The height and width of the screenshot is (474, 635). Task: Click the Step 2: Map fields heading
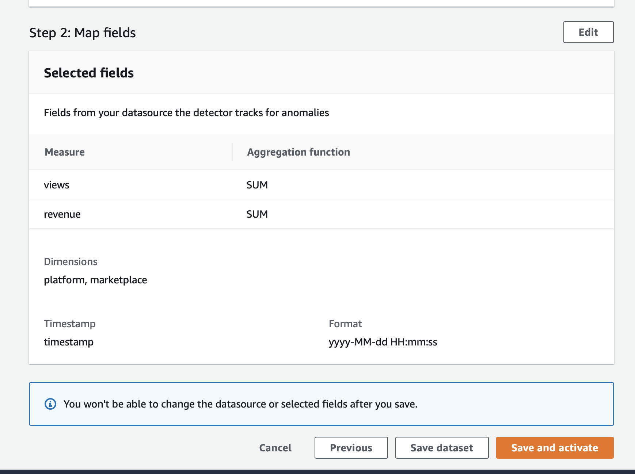[x=83, y=33]
